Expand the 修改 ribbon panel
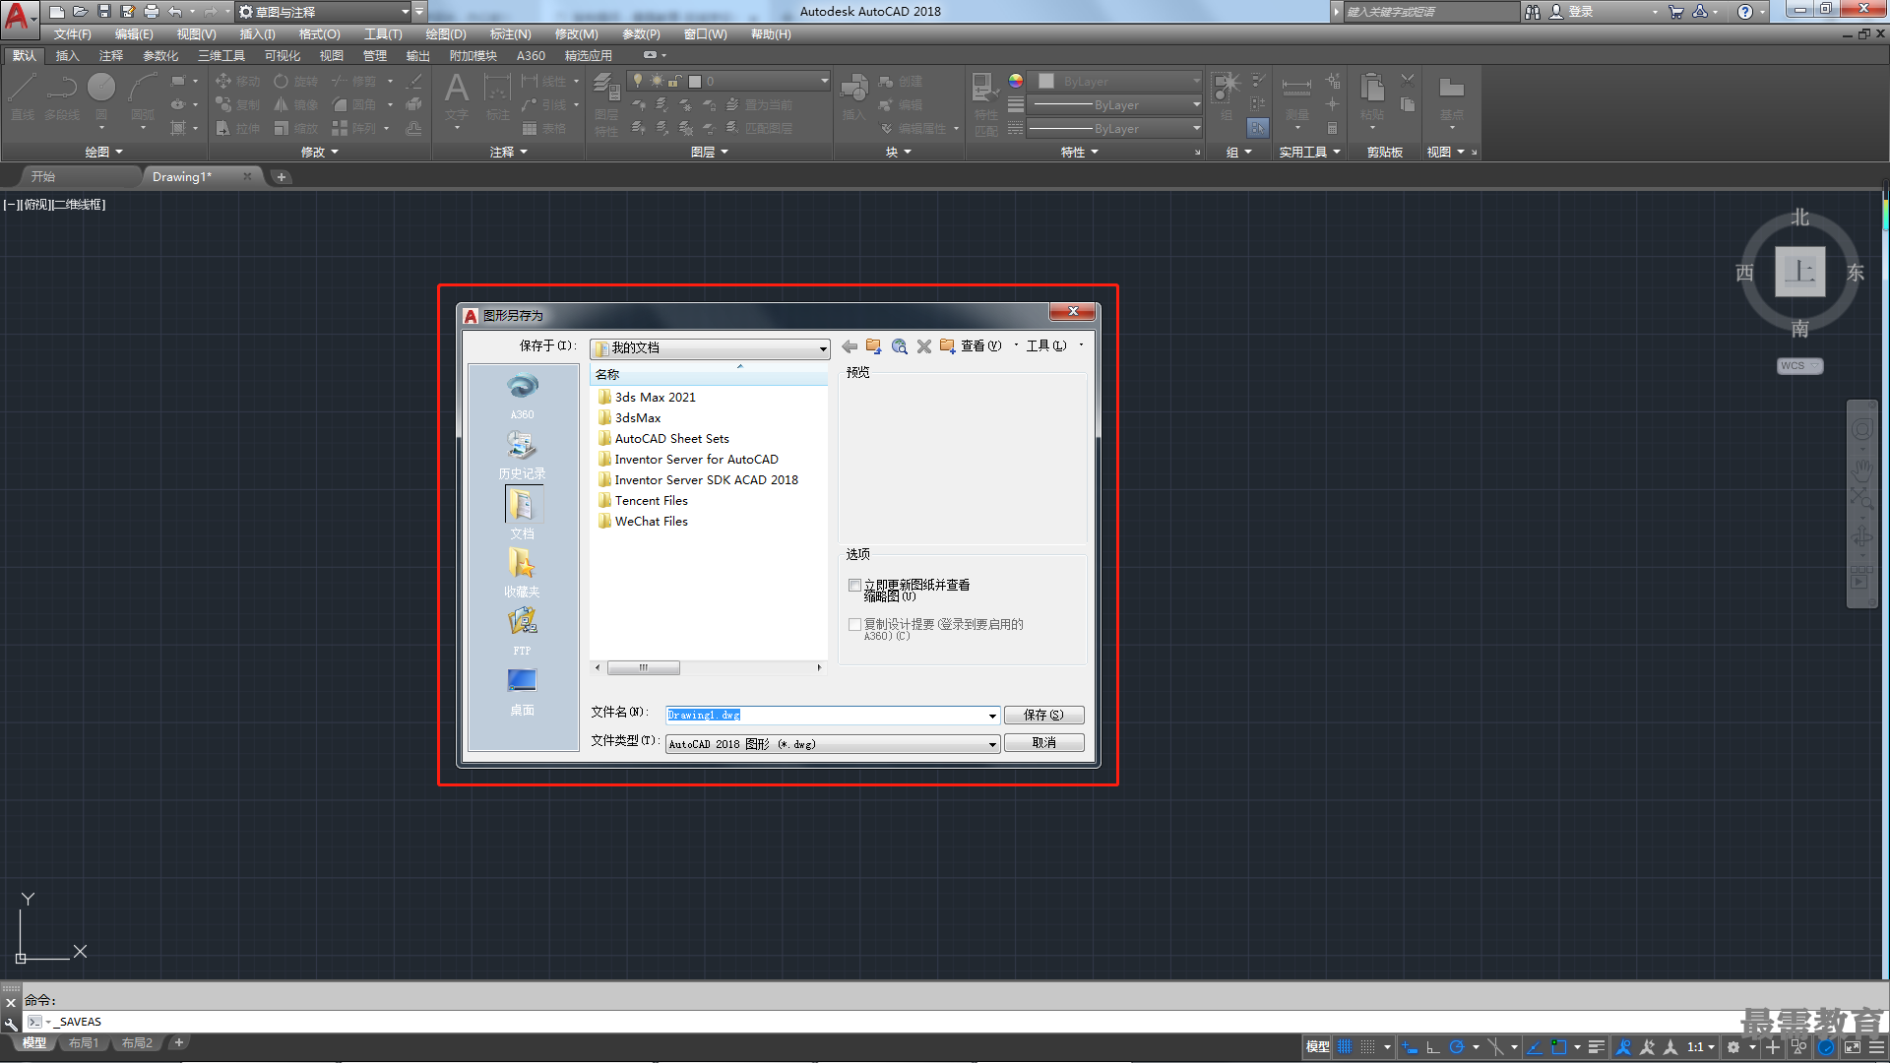The image size is (1890, 1063). click(320, 153)
